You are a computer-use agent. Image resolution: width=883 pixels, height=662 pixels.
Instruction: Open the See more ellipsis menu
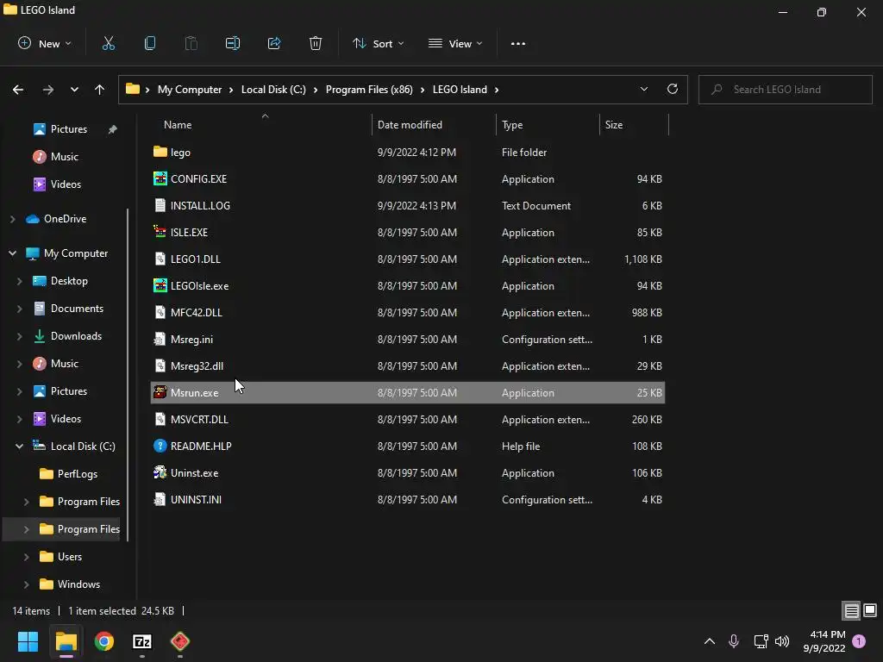coord(518,43)
